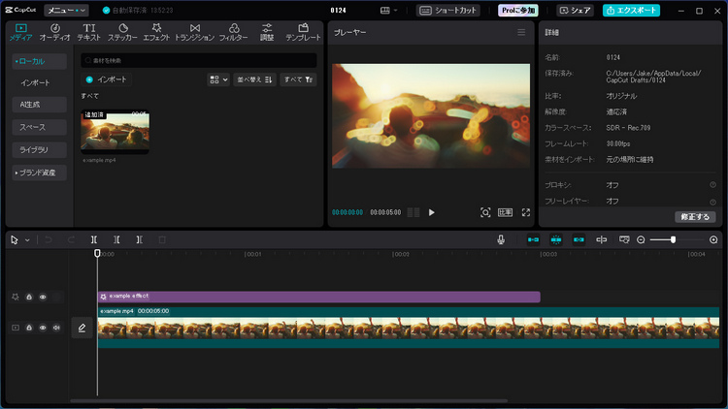Play the video preview
Screen dimensions: 728x409
click(432, 212)
